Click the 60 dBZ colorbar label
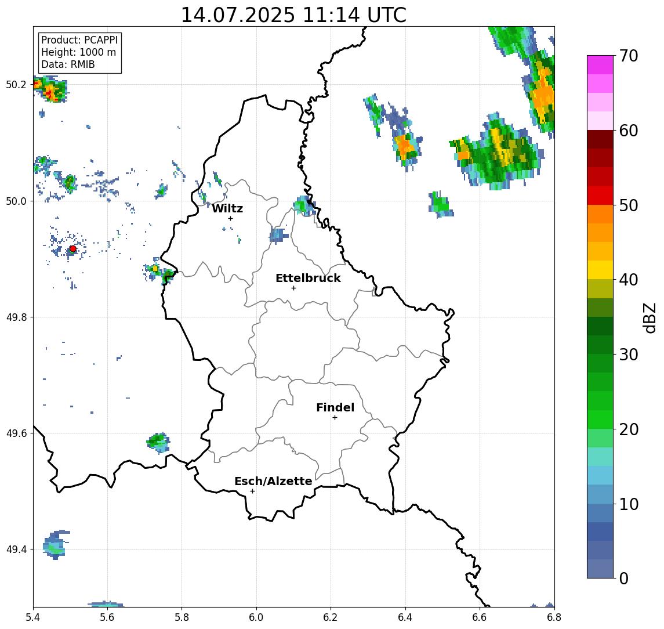Screen dimensions: 664x629 tap(629, 131)
